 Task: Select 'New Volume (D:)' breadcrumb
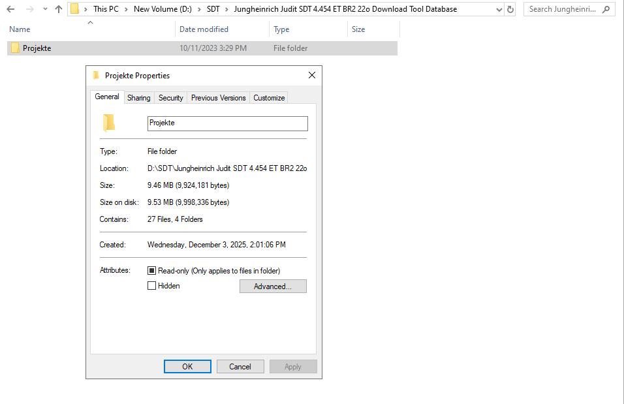(x=163, y=9)
